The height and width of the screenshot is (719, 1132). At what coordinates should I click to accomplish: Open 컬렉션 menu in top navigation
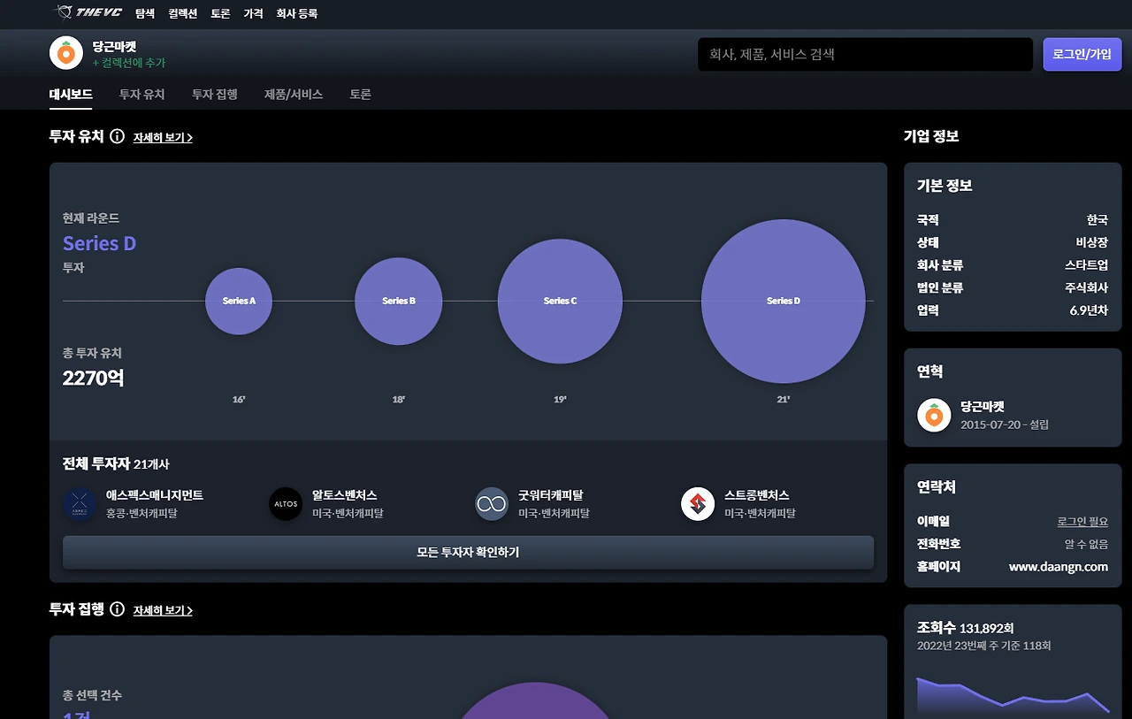182,13
